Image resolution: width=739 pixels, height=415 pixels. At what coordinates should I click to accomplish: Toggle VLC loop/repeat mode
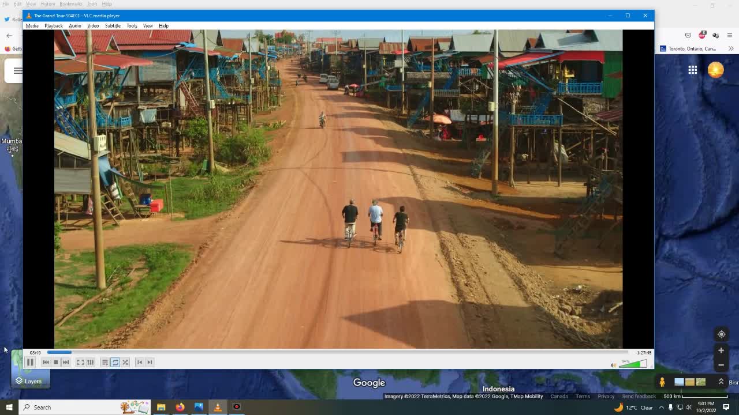[x=115, y=362]
